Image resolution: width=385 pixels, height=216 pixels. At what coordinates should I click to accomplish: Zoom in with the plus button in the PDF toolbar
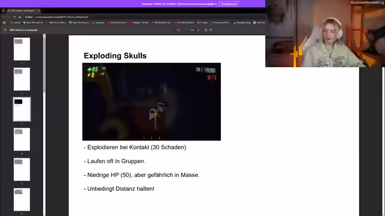(x=199, y=30)
